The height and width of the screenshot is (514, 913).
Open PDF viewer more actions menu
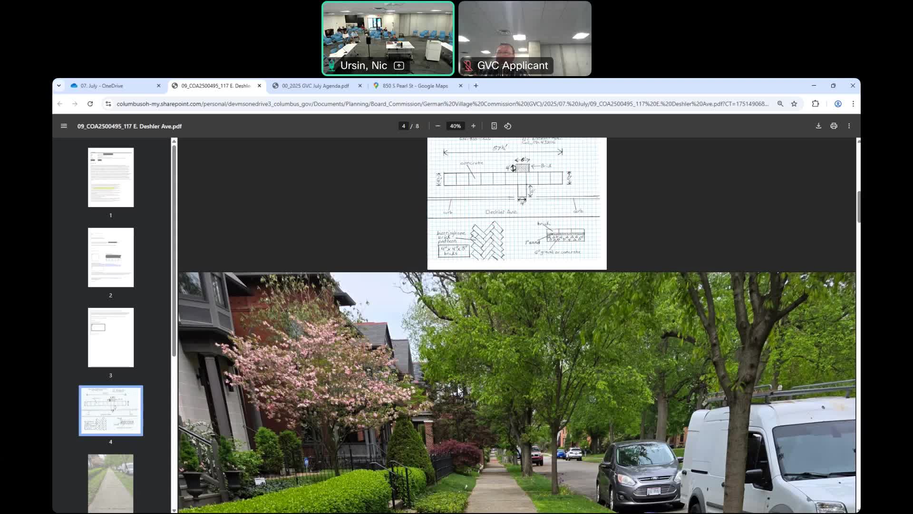click(849, 126)
